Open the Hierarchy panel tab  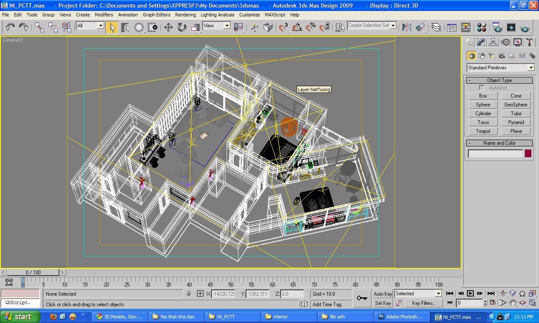click(x=493, y=42)
